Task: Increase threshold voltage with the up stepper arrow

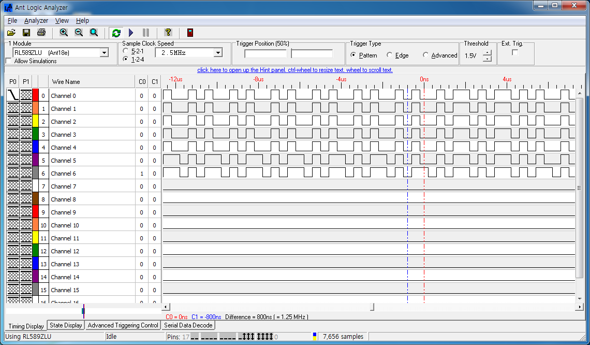Action: click(x=488, y=53)
